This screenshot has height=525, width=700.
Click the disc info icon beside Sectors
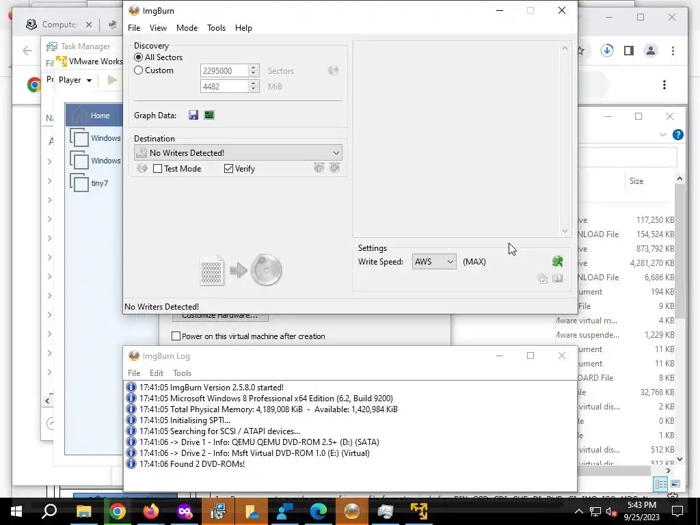pyautogui.click(x=333, y=70)
